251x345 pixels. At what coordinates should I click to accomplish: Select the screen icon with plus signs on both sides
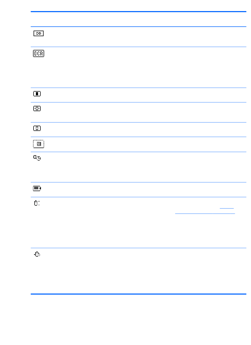click(x=37, y=108)
